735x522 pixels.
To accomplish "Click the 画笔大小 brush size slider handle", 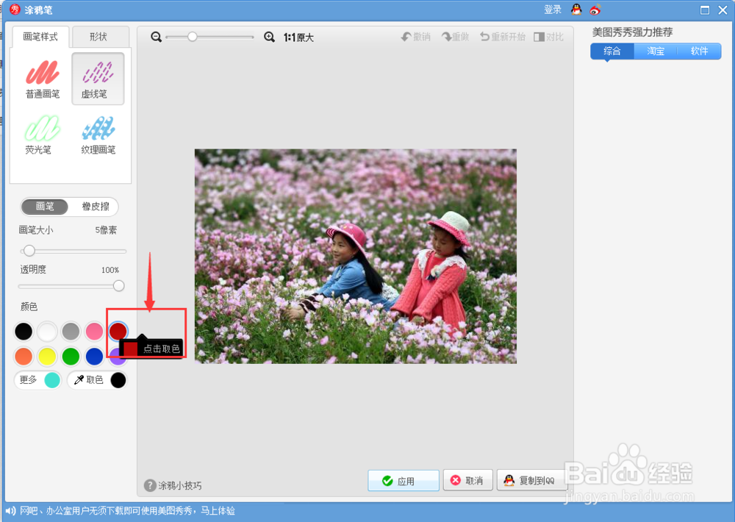I will tap(29, 251).
